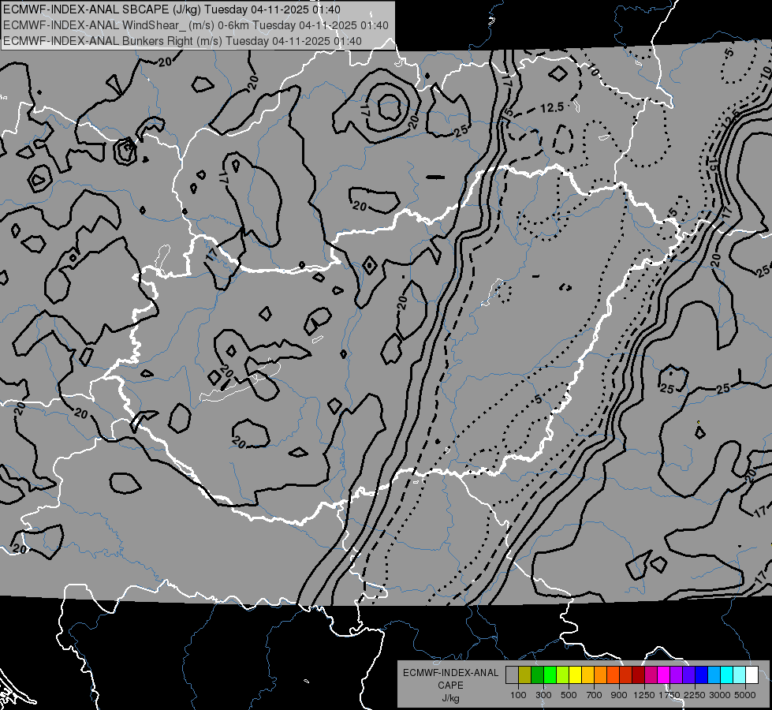Select the dark maroon red legend swatch
The image size is (772, 710).
pyautogui.click(x=638, y=674)
